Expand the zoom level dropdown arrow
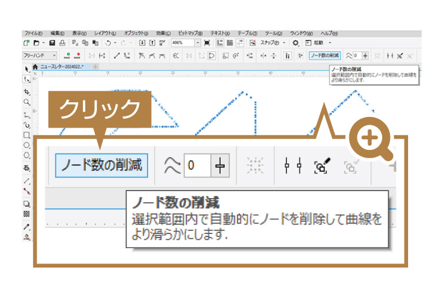Image resolution: width=441 pixels, height=294 pixels. [x=198, y=43]
